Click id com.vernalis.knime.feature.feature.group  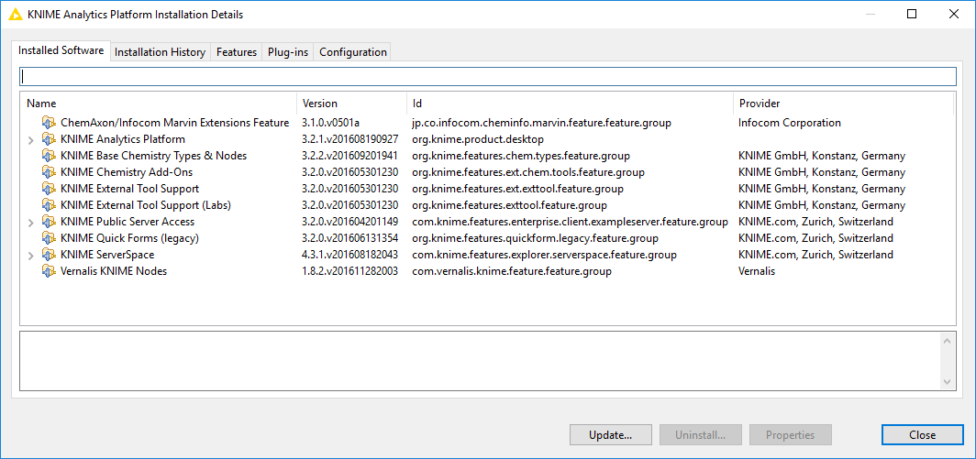coord(512,271)
